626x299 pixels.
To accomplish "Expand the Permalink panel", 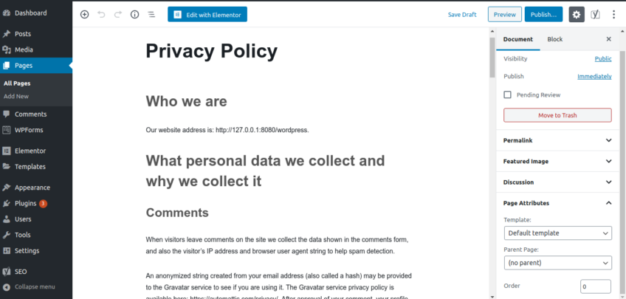I will click(x=557, y=140).
